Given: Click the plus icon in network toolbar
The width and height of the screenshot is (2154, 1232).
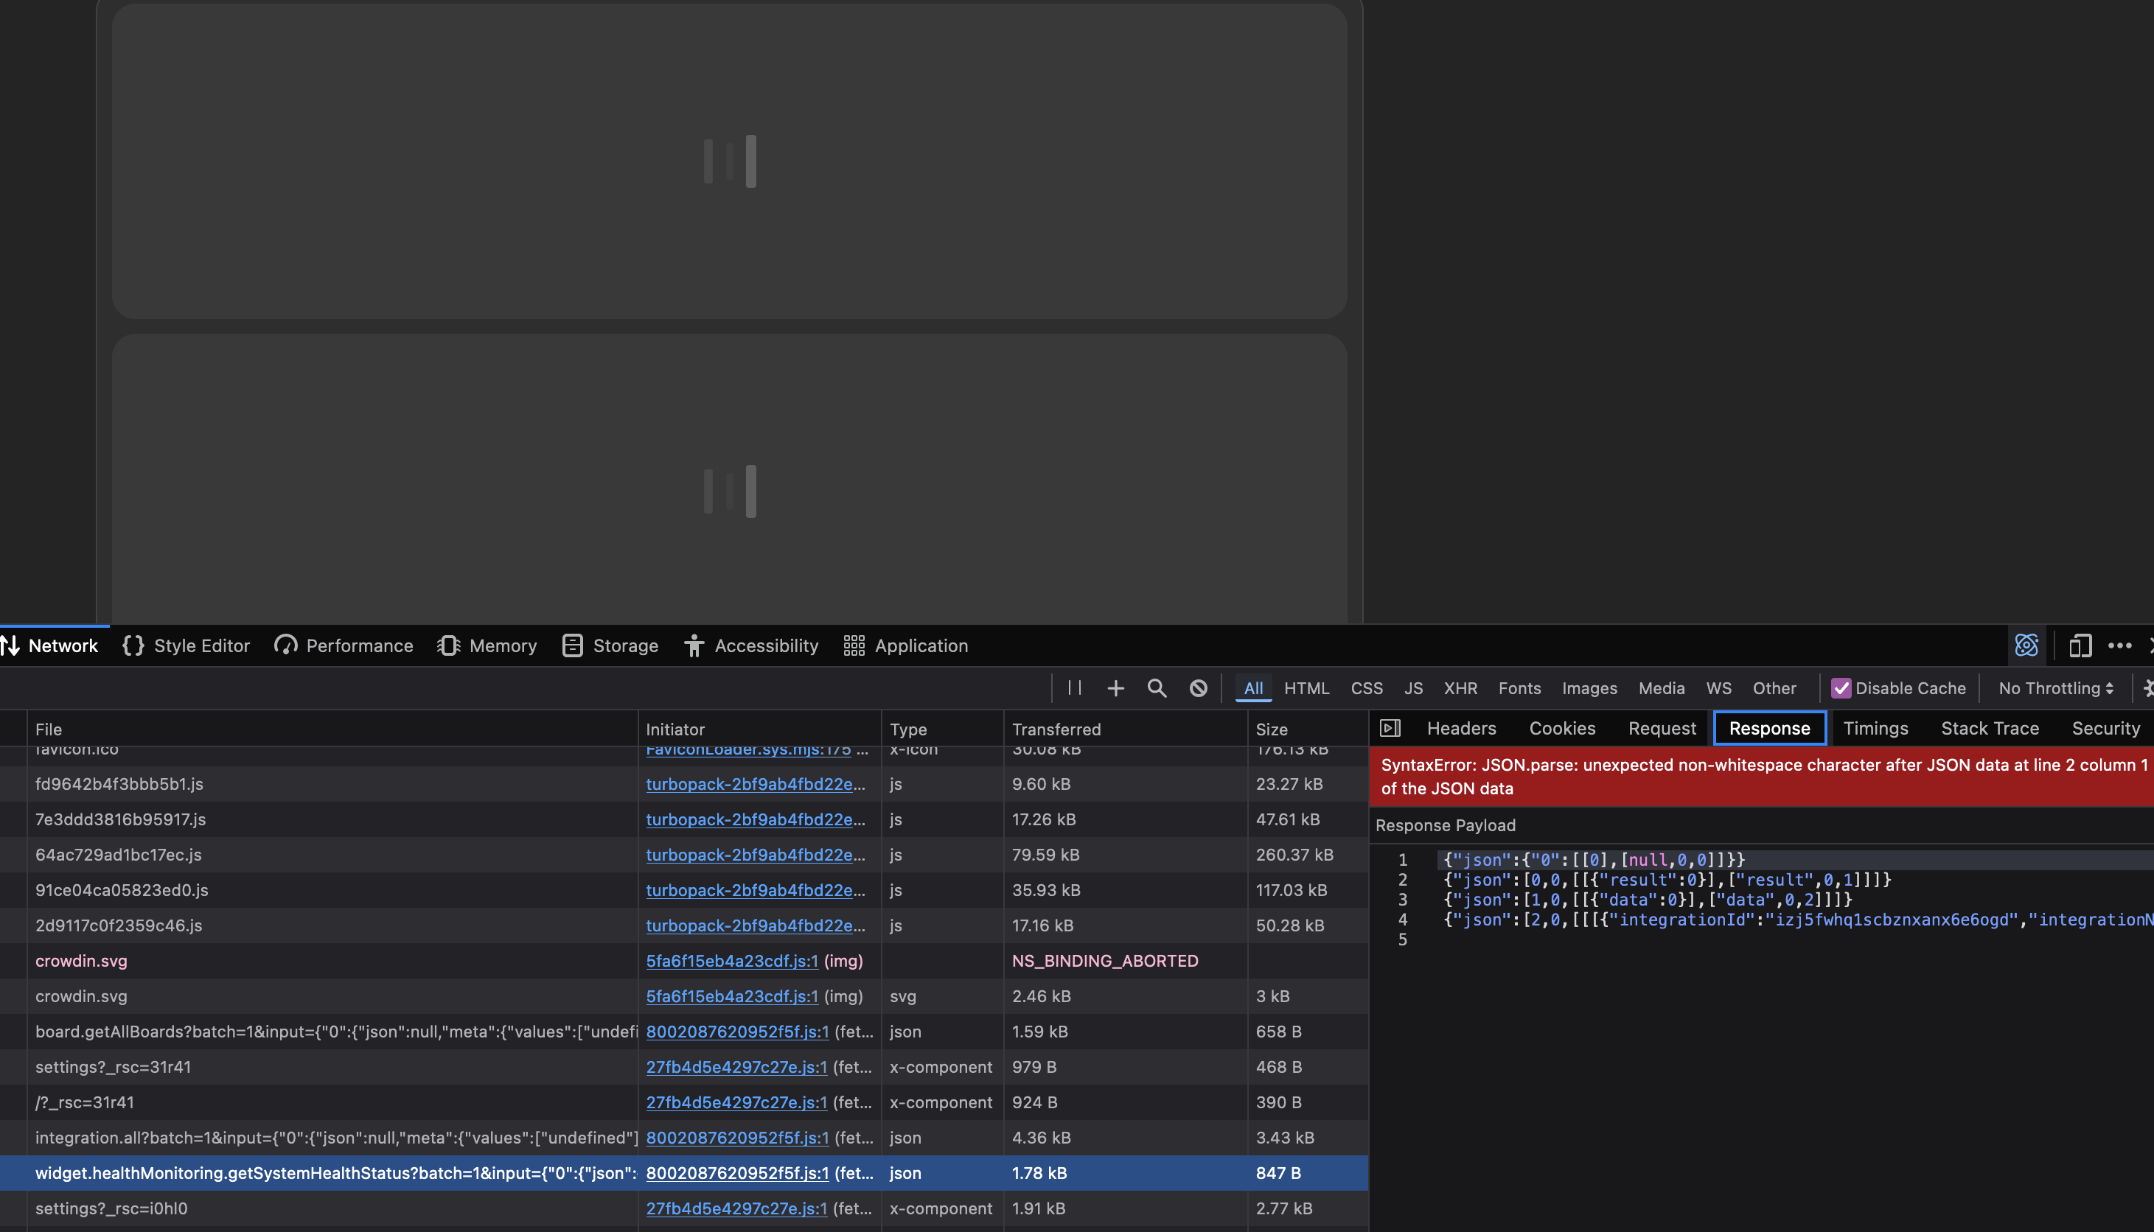Looking at the screenshot, I should click(1115, 688).
